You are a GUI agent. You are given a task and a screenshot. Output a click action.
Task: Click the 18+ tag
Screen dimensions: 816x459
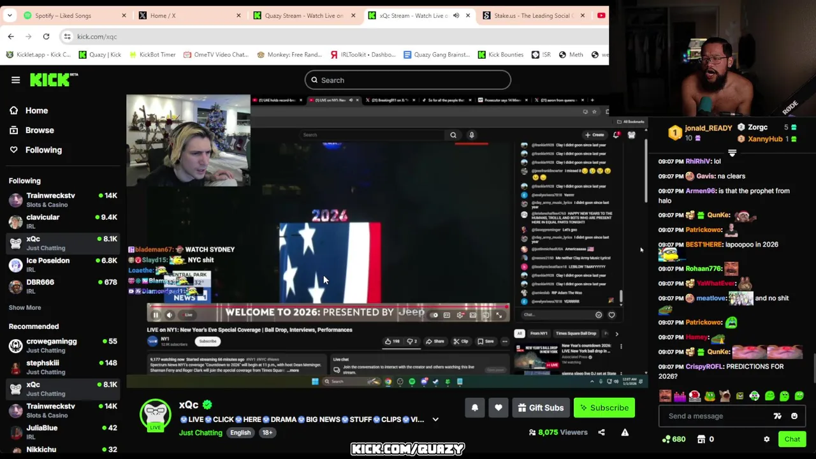[267, 433]
